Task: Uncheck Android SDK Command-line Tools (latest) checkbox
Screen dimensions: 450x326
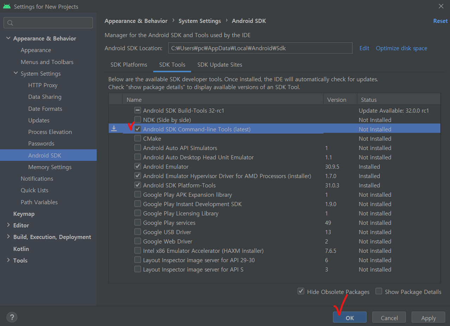Action: [138, 129]
